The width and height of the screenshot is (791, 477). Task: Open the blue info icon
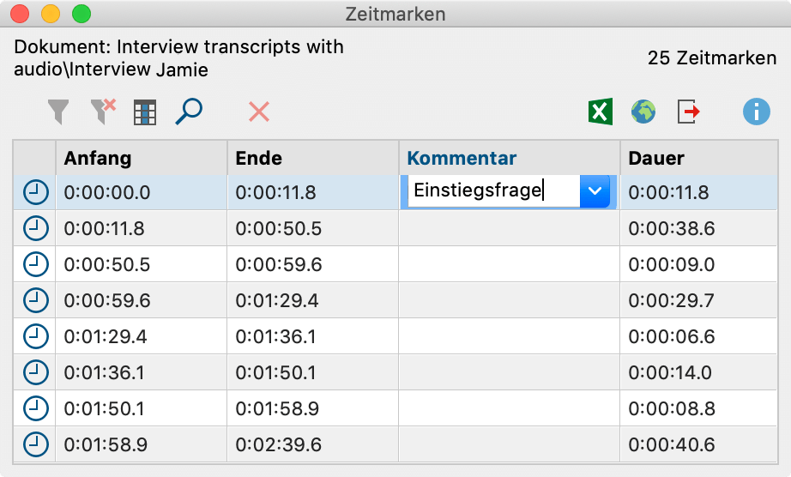(756, 112)
